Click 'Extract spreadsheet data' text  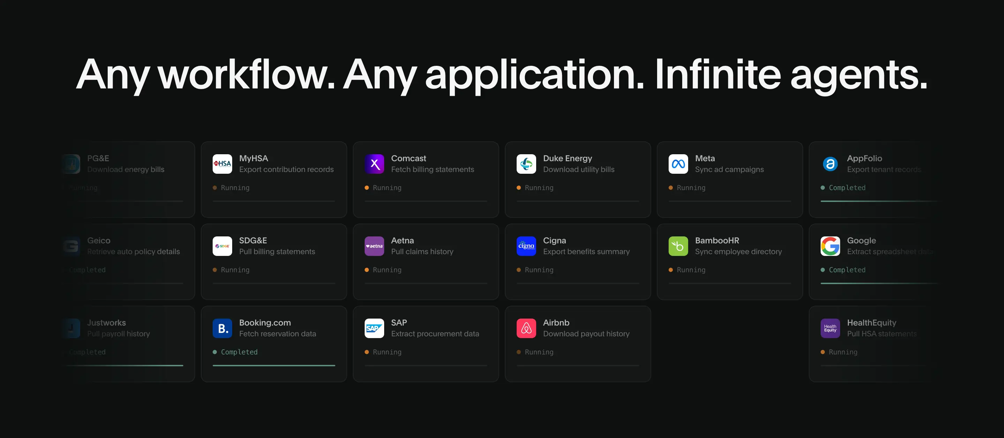[x=890, y=251]
